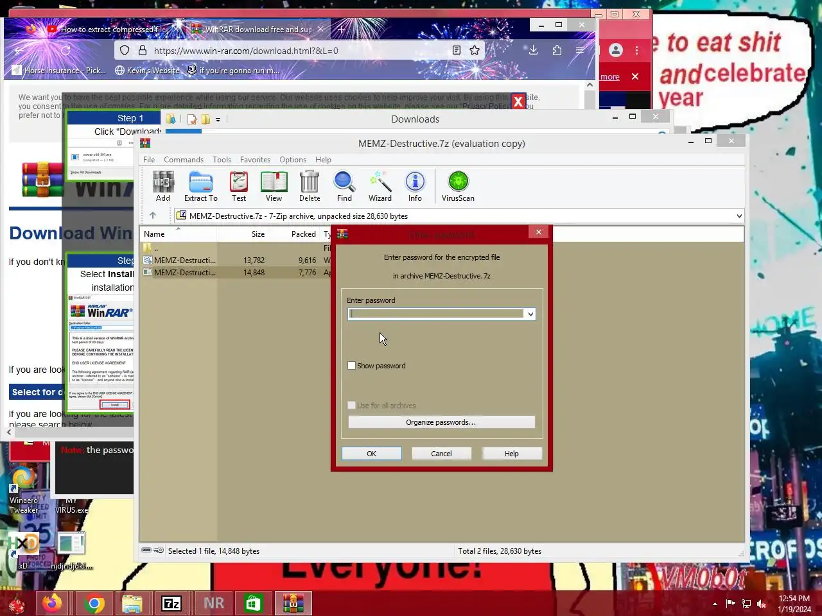Click the WinRAR taskbar icon
This screenshot has width=822, height=616.
[293, 603]
